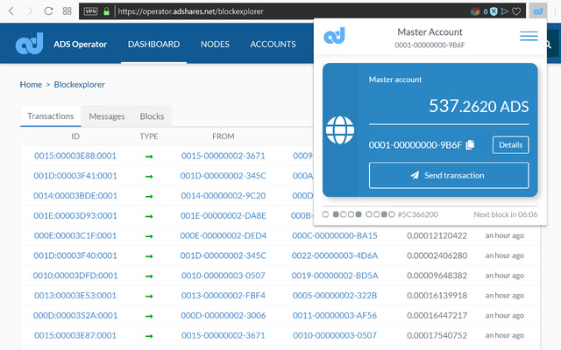The image size is (561, 350).
Task: Click the Details button for the master account
Action: (x=510, y=145)
